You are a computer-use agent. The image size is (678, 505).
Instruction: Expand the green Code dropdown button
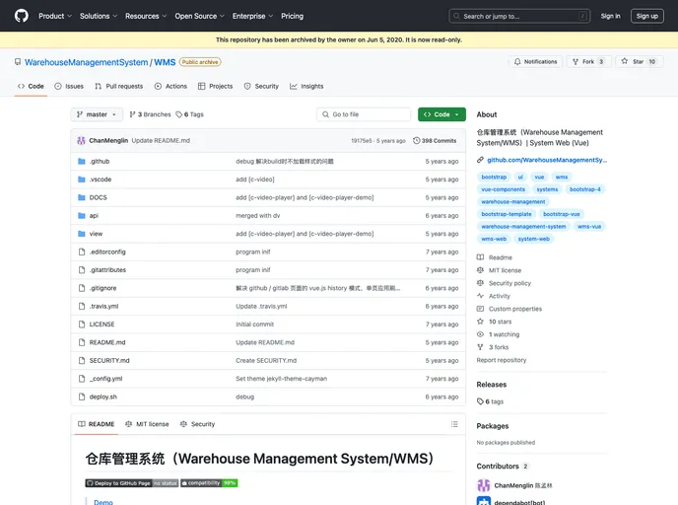(441, 114)
